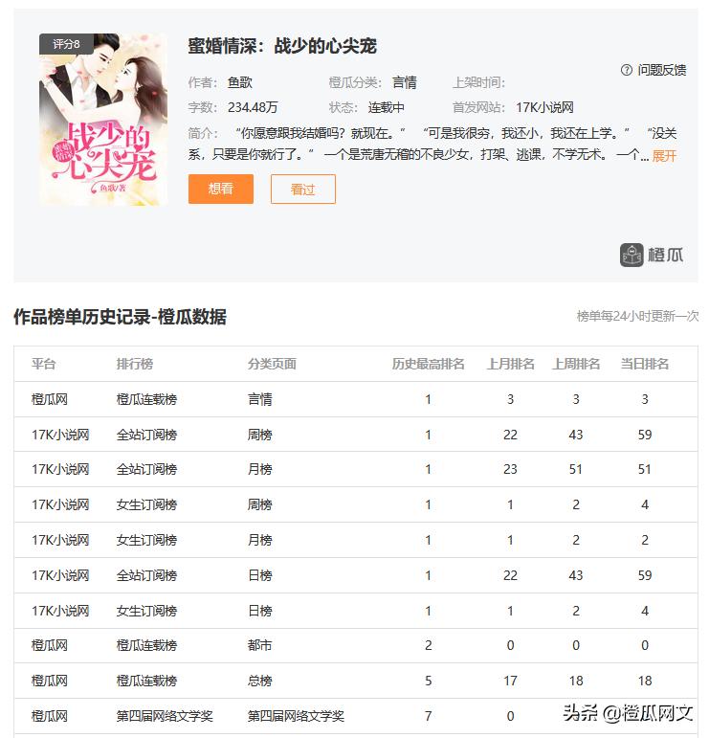
Task: Click the 都市 category cell
Action: pos(259,645)
